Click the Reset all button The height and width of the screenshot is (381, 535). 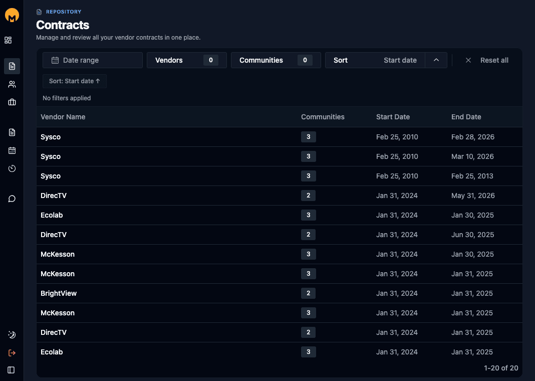coord(487,60)
